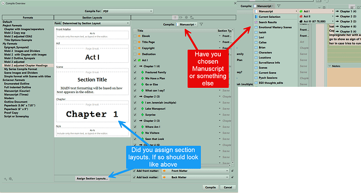The width and height of the screenshot is (361, 193).
Task: Open the format actions gear below the formats list
Action: pos(10,179)
